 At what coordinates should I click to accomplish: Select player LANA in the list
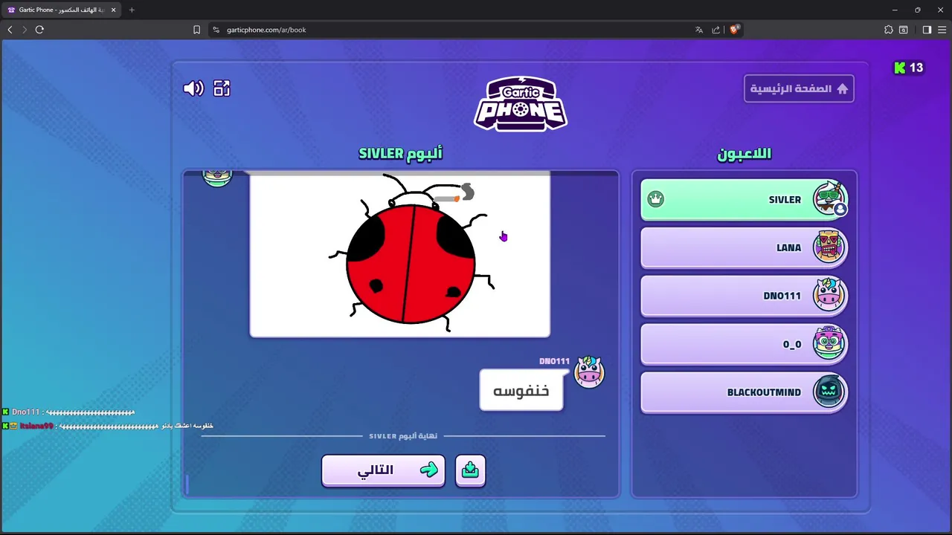tap(744, 248)
